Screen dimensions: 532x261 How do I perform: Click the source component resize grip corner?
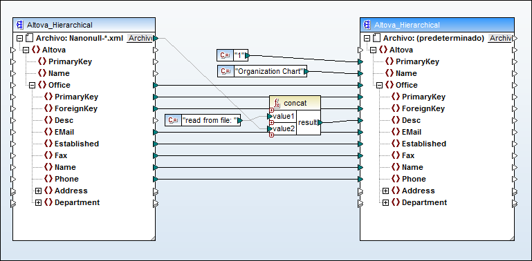click(153, 238)
